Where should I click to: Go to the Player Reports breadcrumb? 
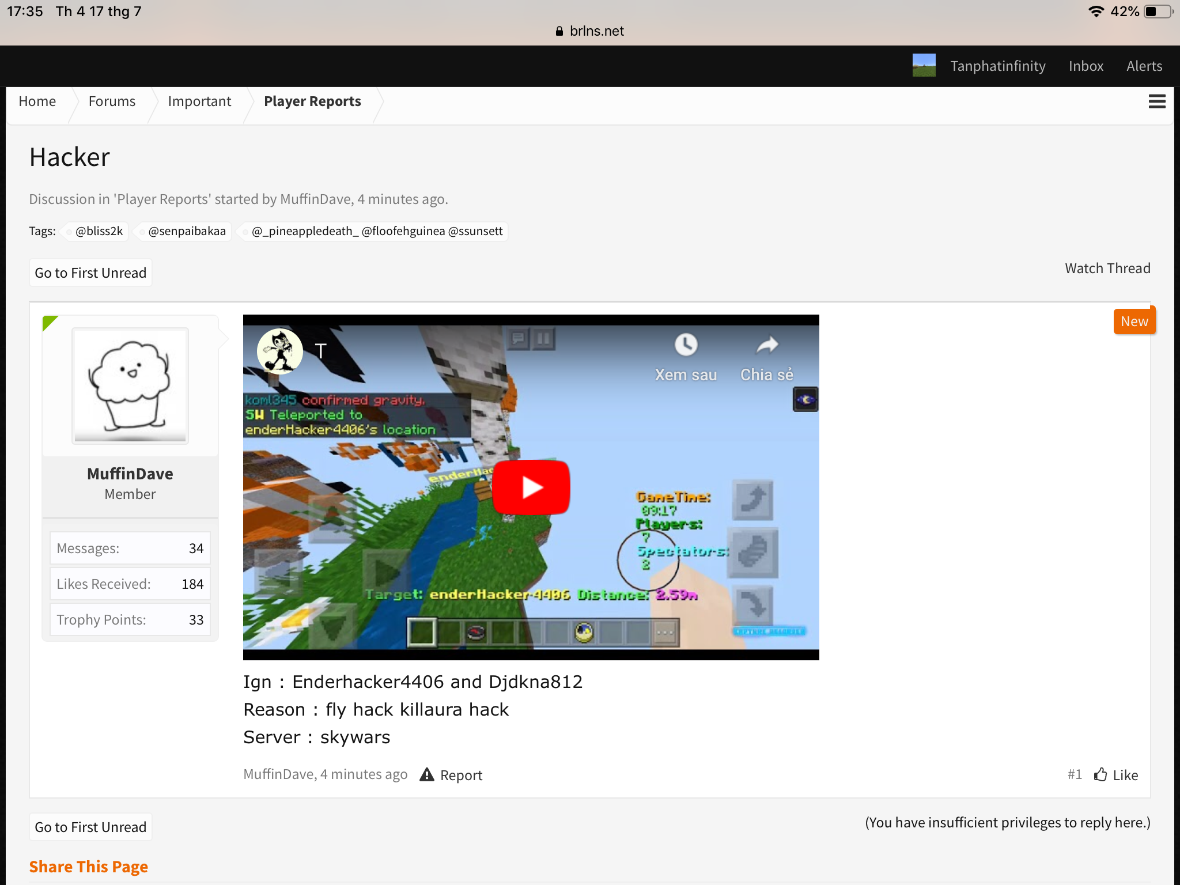pos(312,101)
